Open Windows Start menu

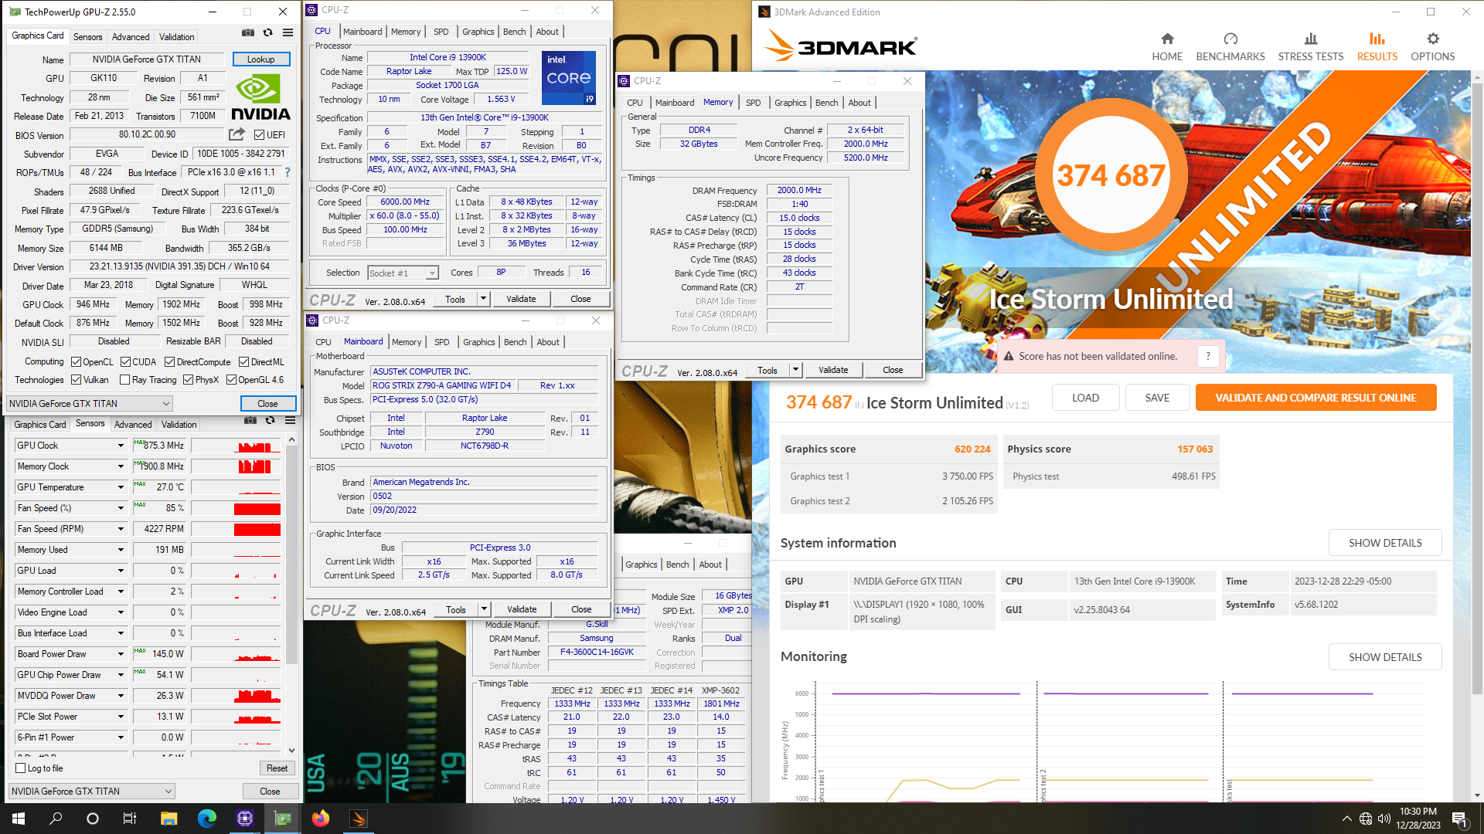[19, 819]
